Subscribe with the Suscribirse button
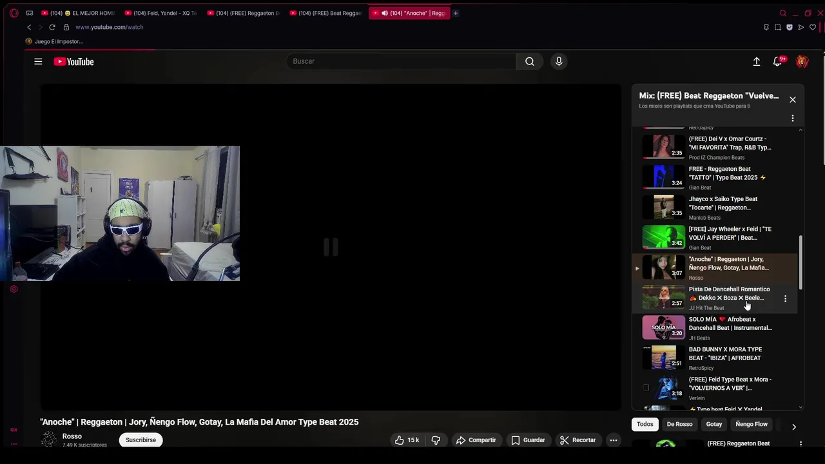This screenshot has height=464, width=825. tap(141, 440)
